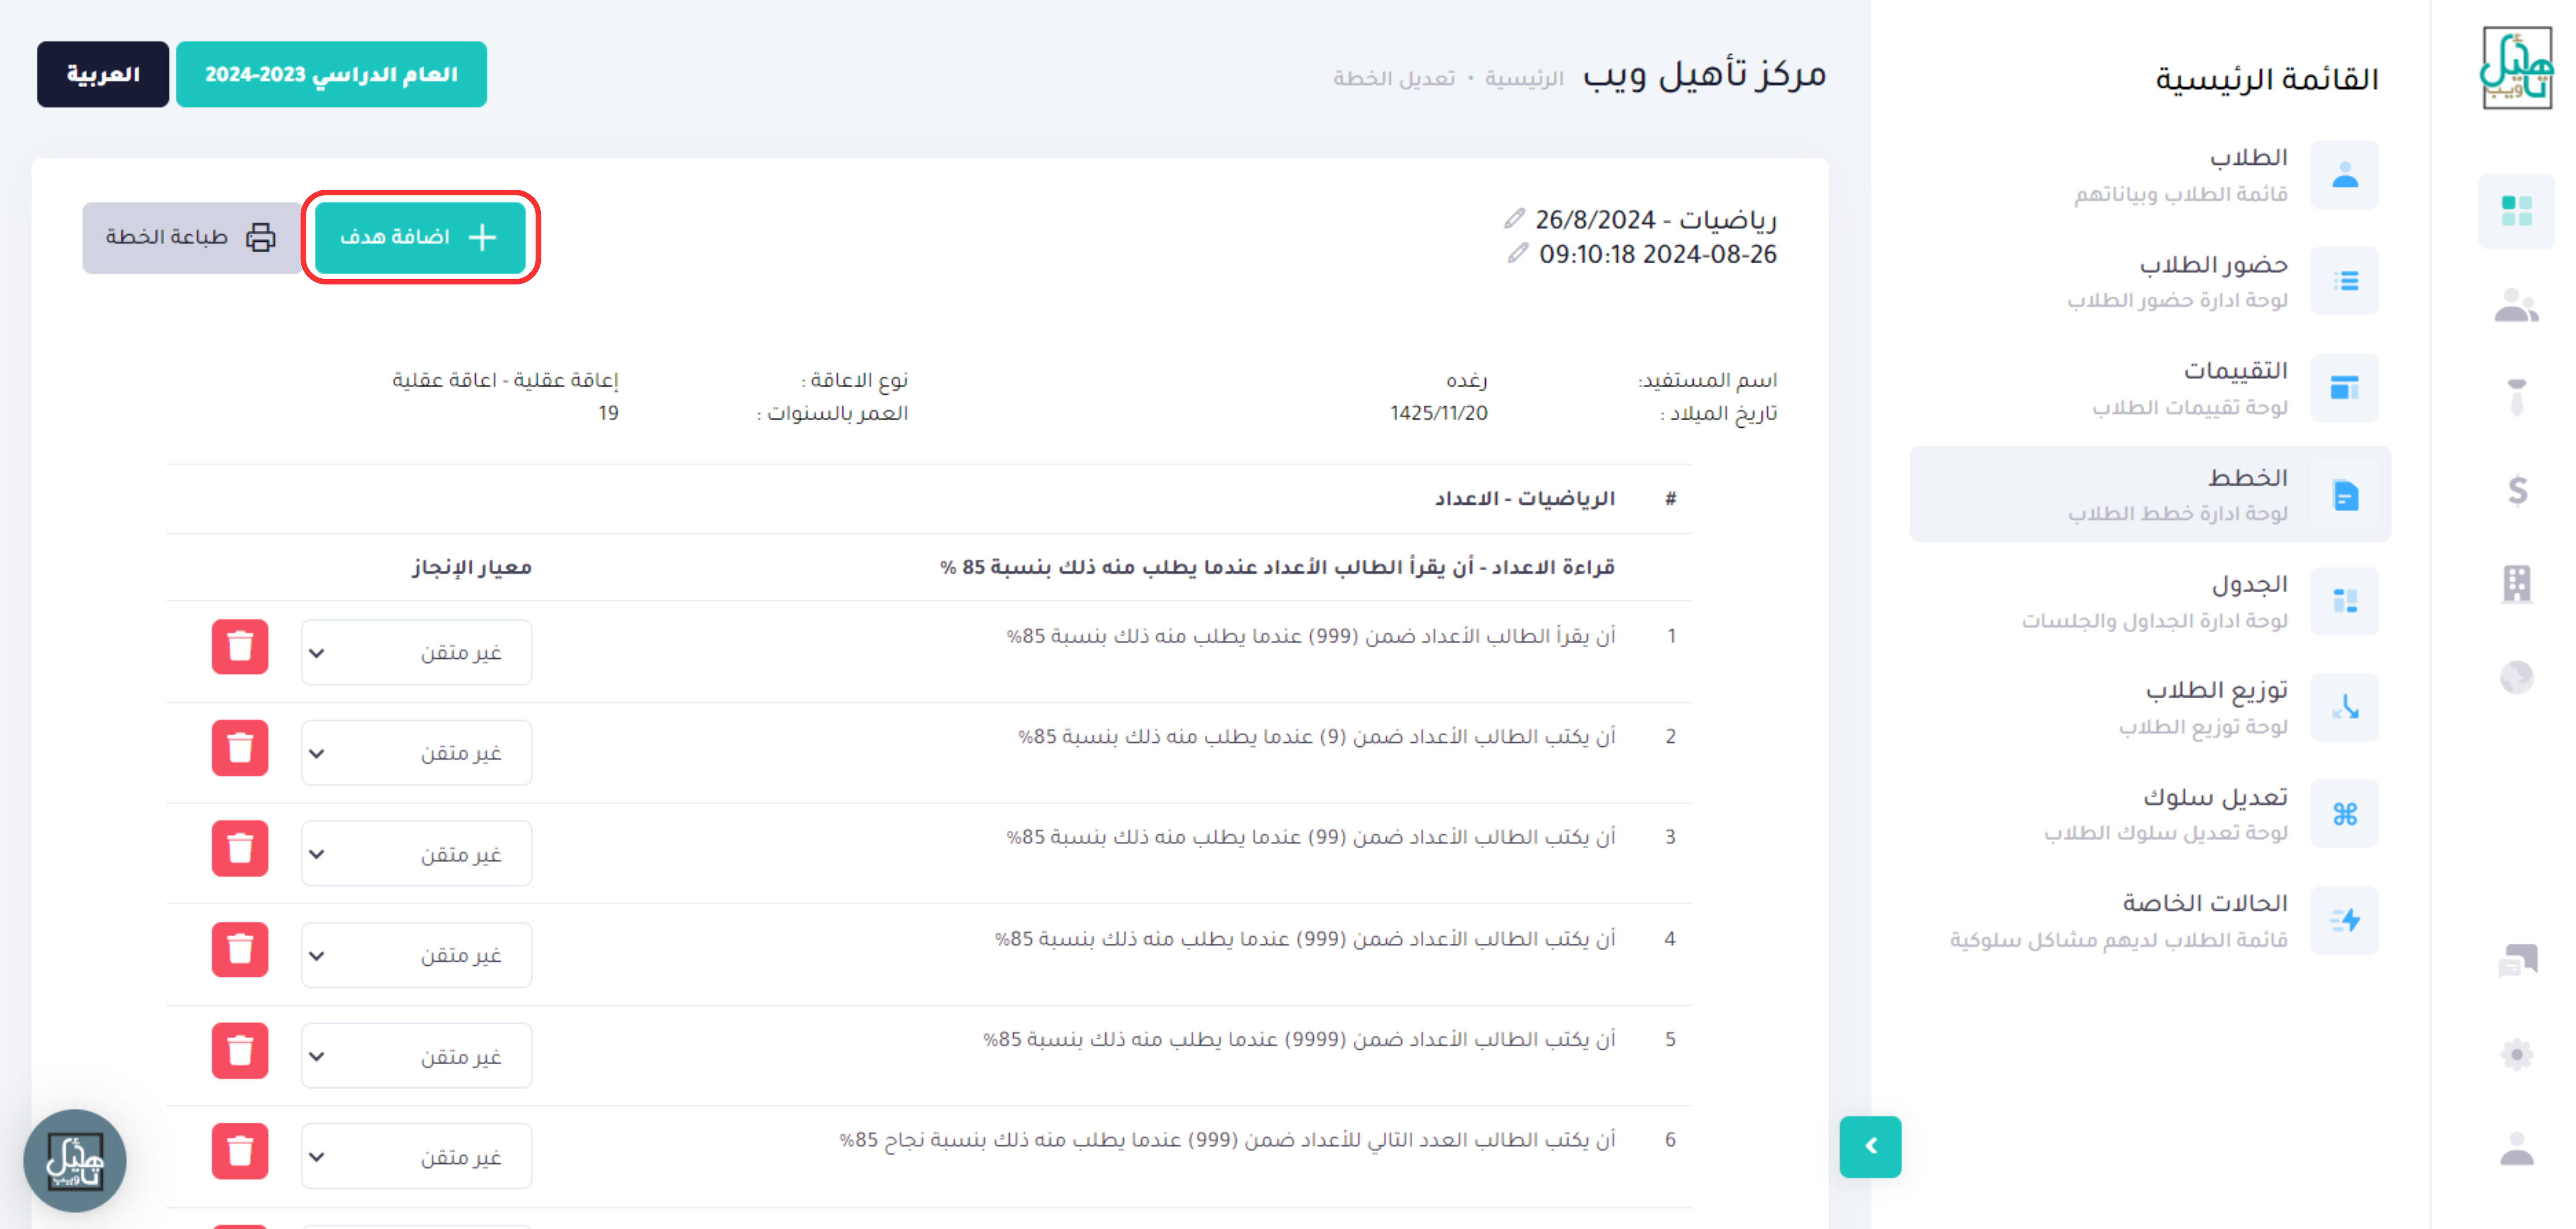Screen dimensions: 2576x1229
Task: Open the التقييمات menu item
Action: (2150, 388)
